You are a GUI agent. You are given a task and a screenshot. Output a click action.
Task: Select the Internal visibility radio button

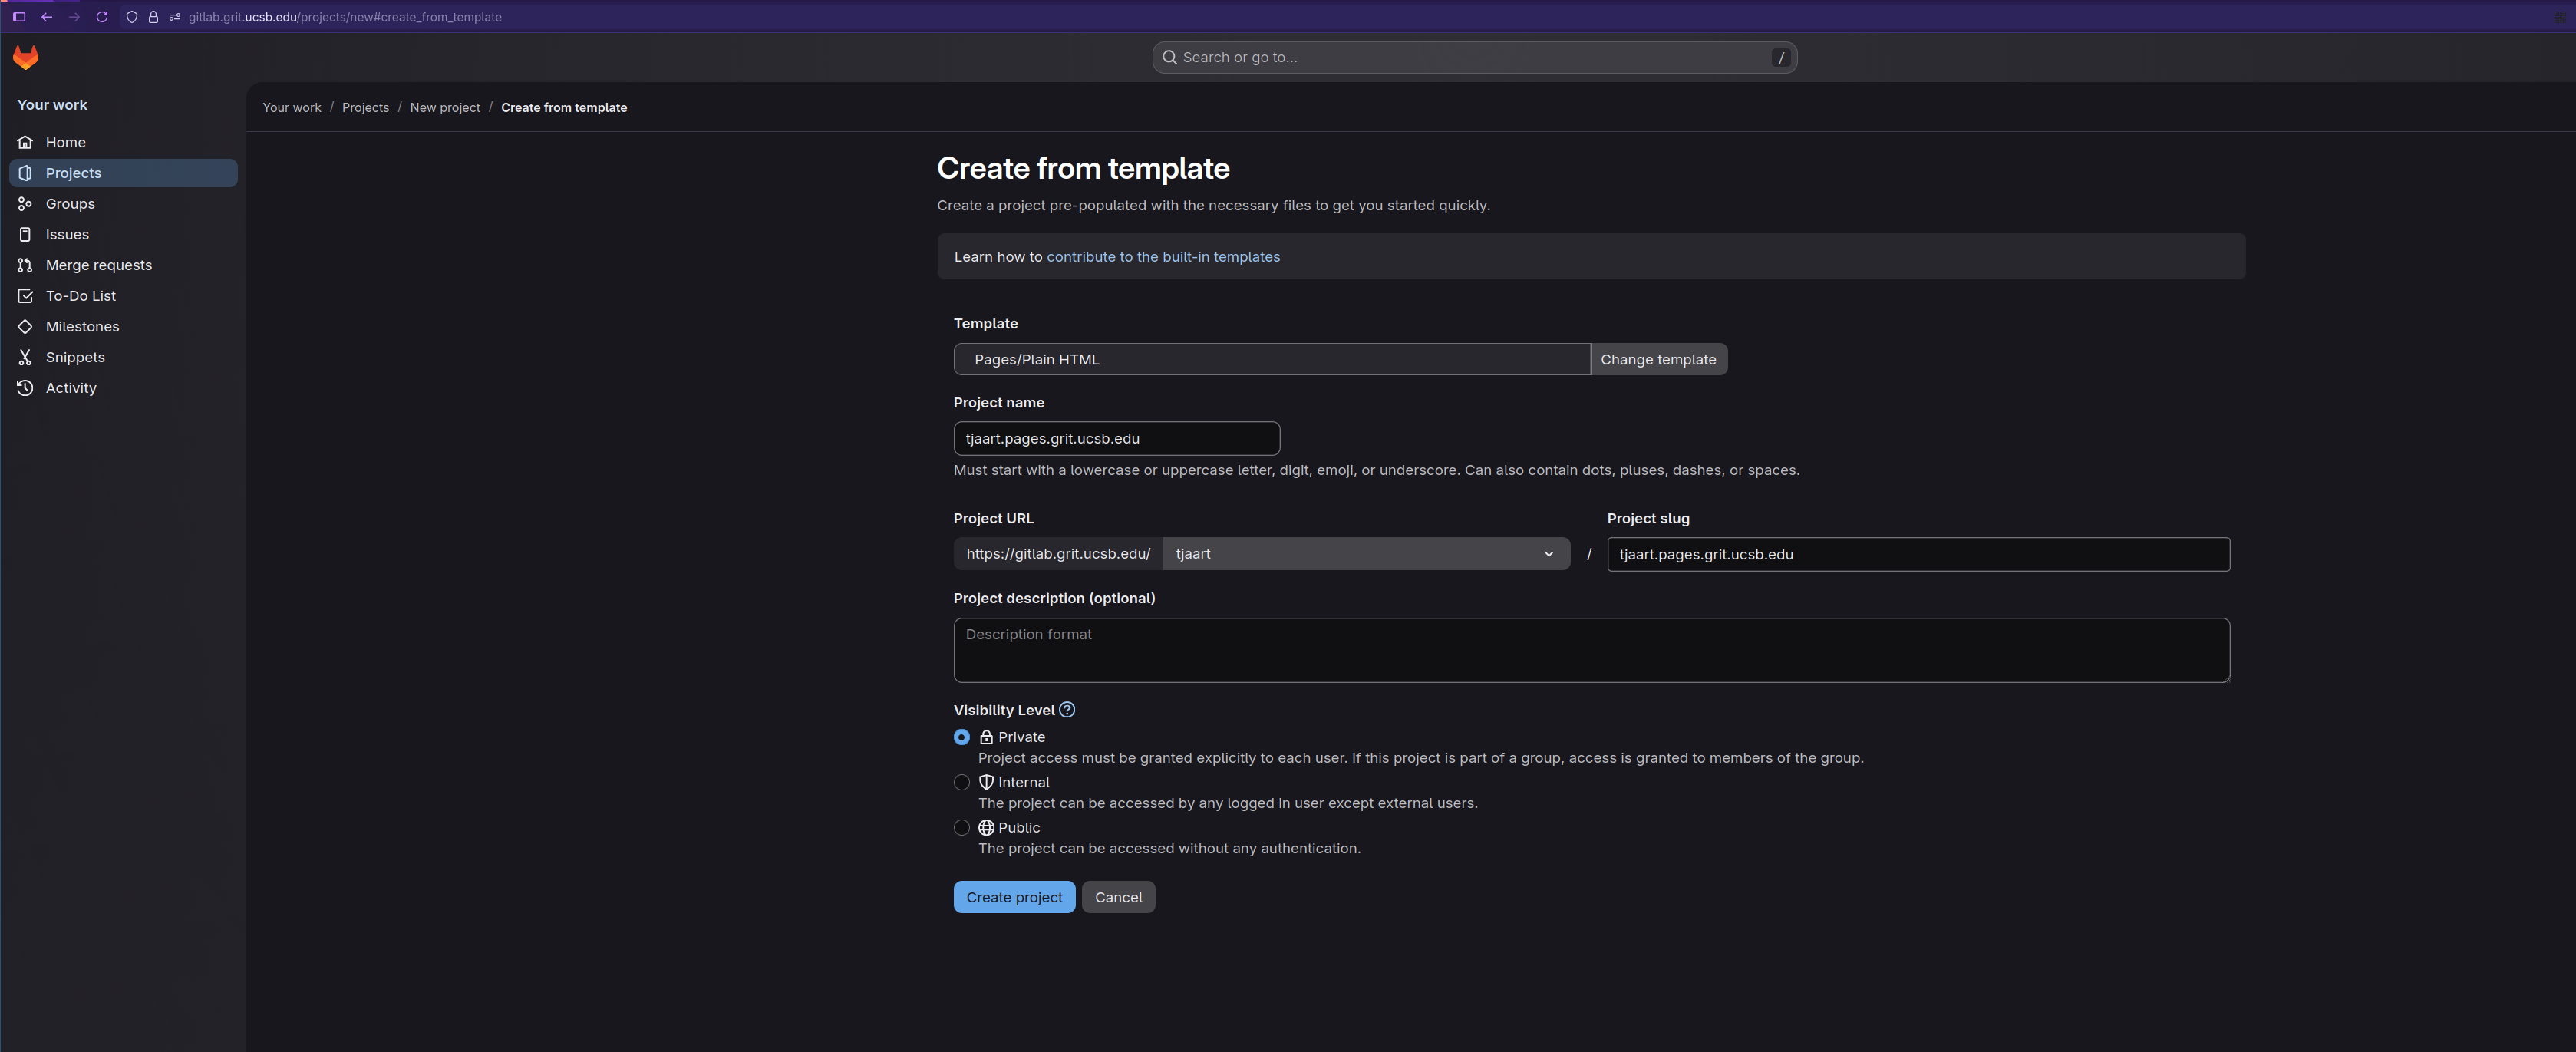coord(962,783)
